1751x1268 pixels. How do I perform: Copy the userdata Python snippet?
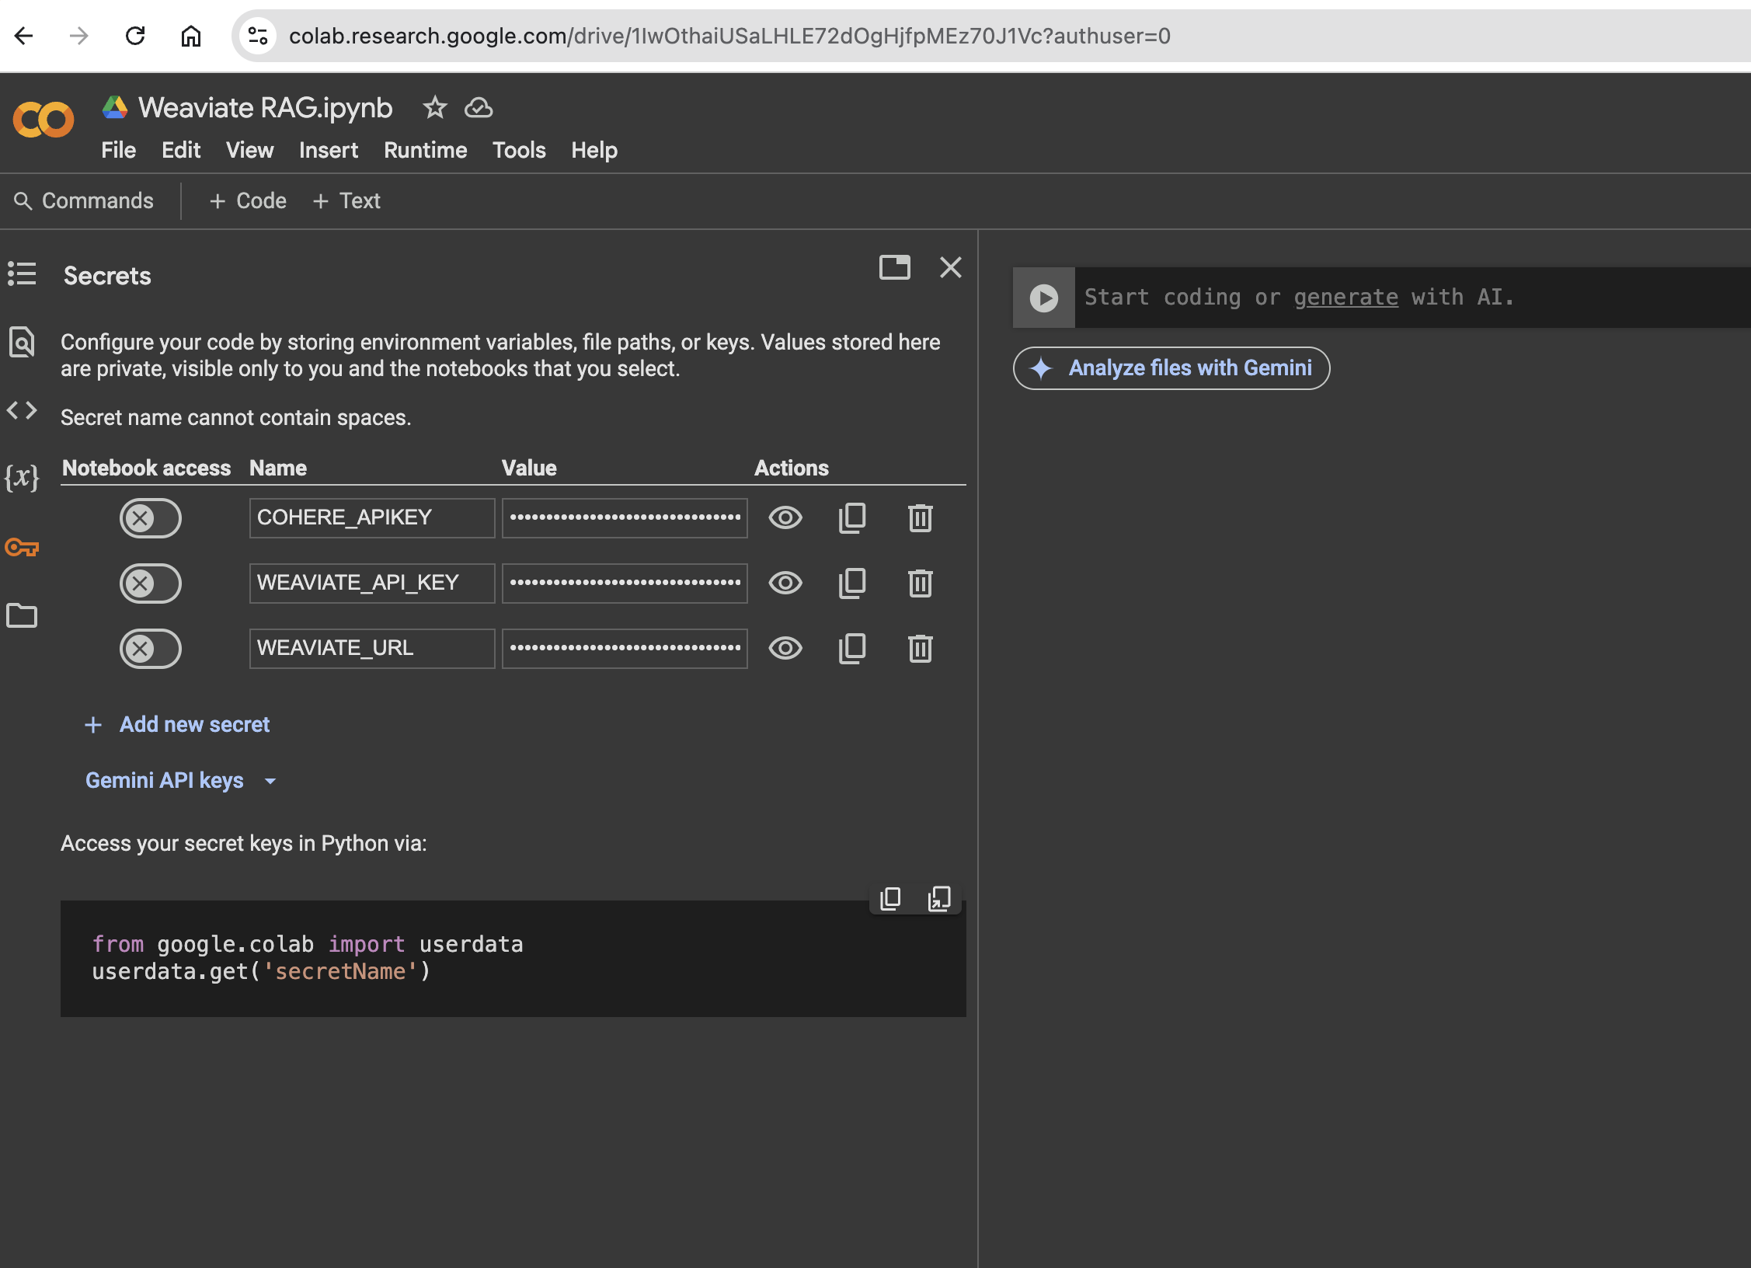pyautogui.click(x=889, y=898)
